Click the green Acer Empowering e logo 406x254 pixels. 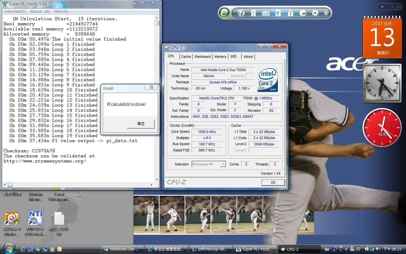224,13
